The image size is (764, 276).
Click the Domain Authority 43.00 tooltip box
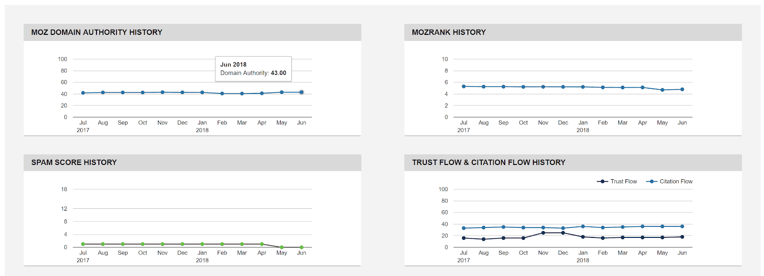tap(253, 69)
